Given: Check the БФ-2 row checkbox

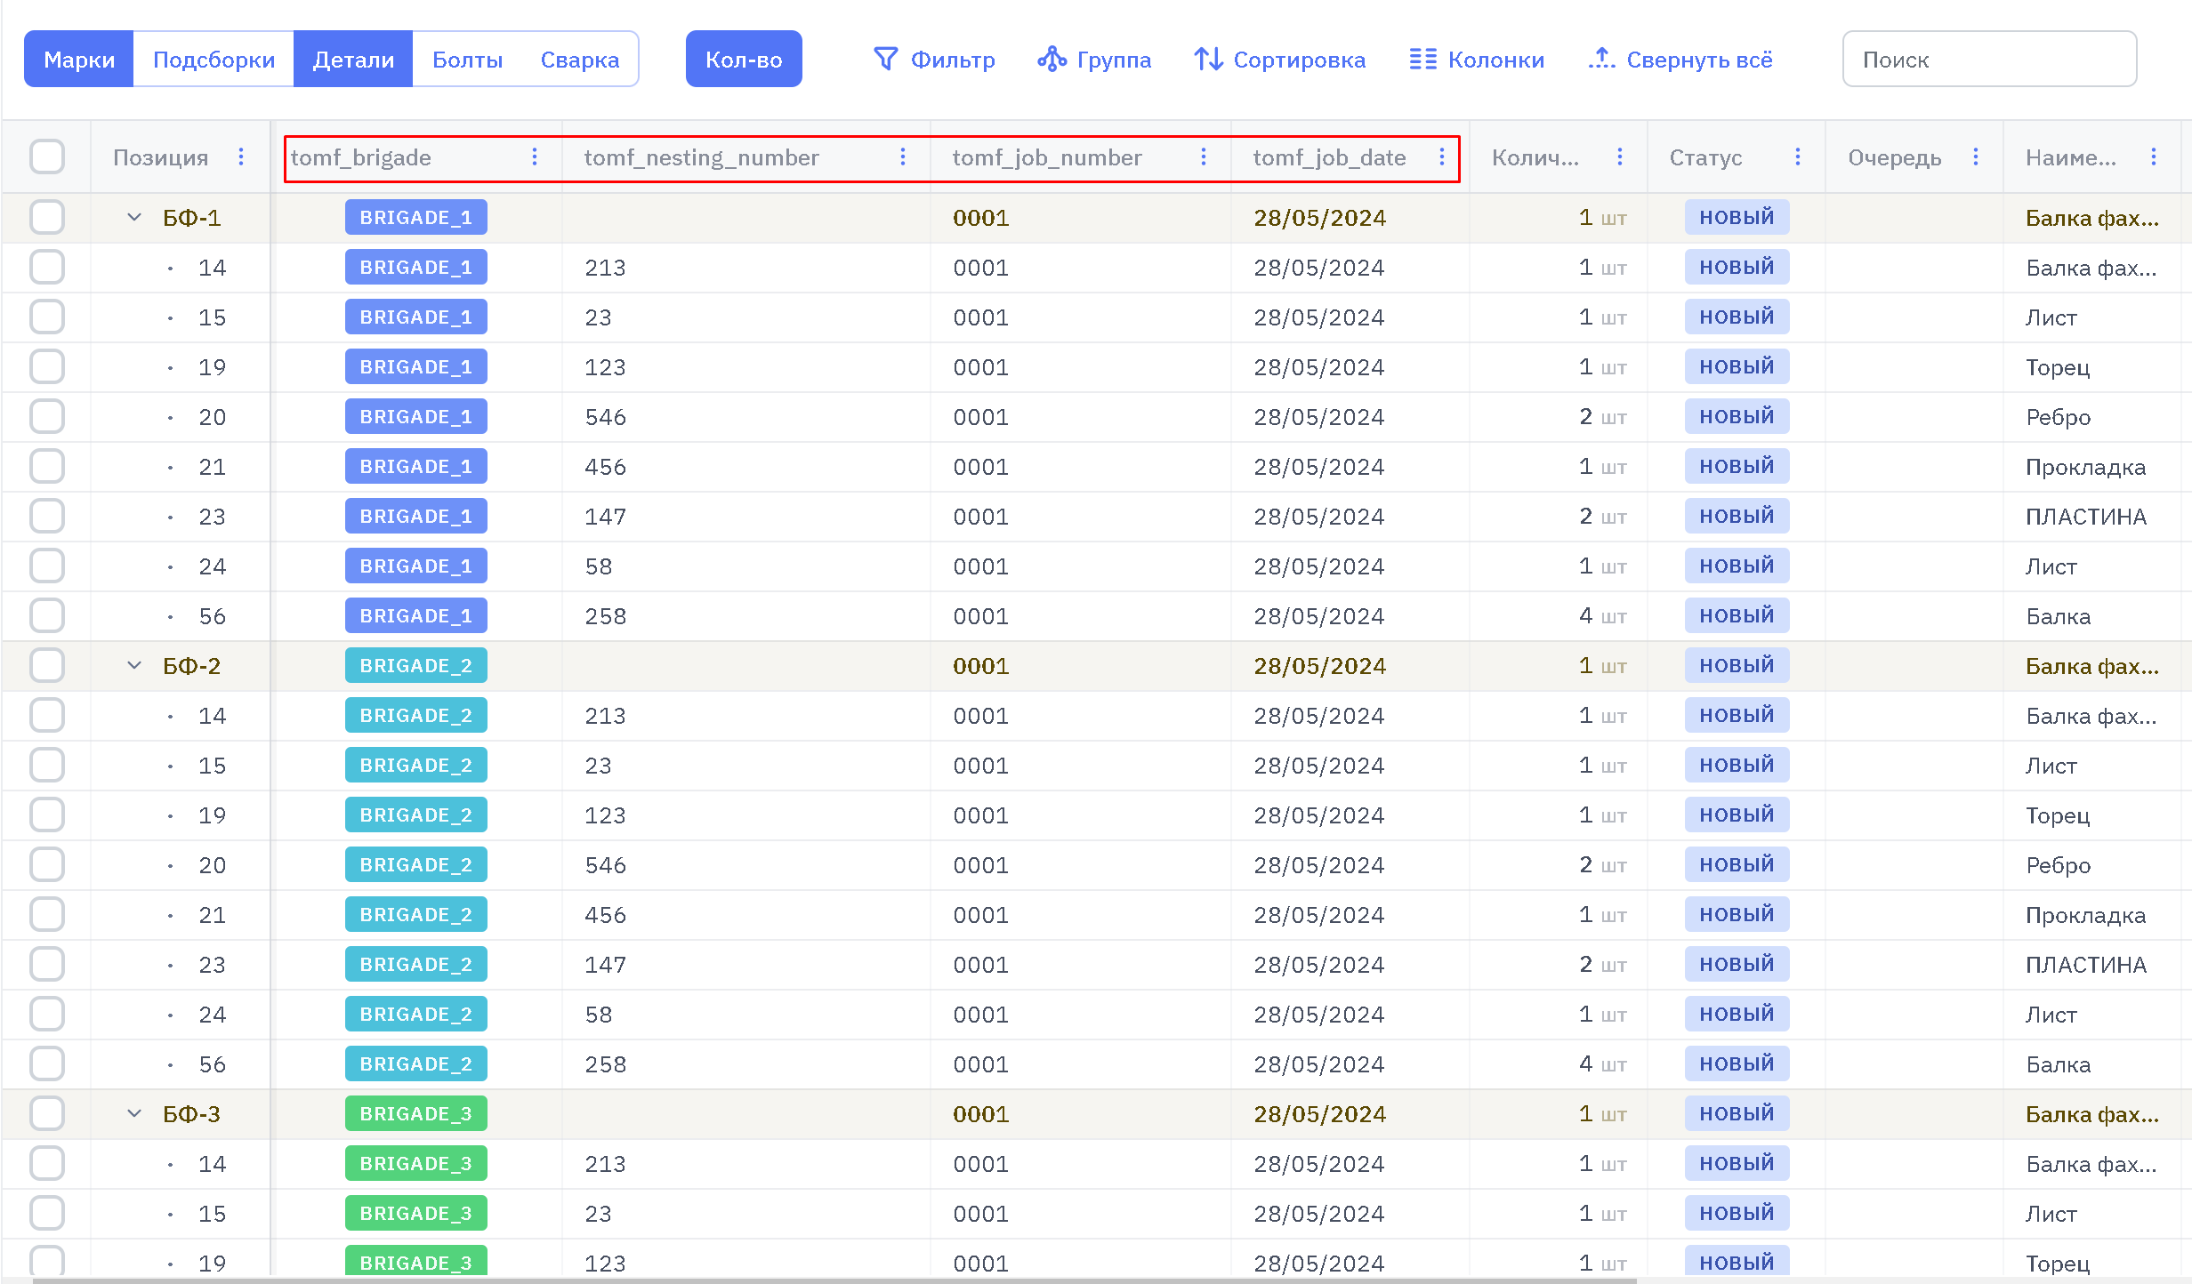Looking at the screenshot, I should (x=47, y=665).
